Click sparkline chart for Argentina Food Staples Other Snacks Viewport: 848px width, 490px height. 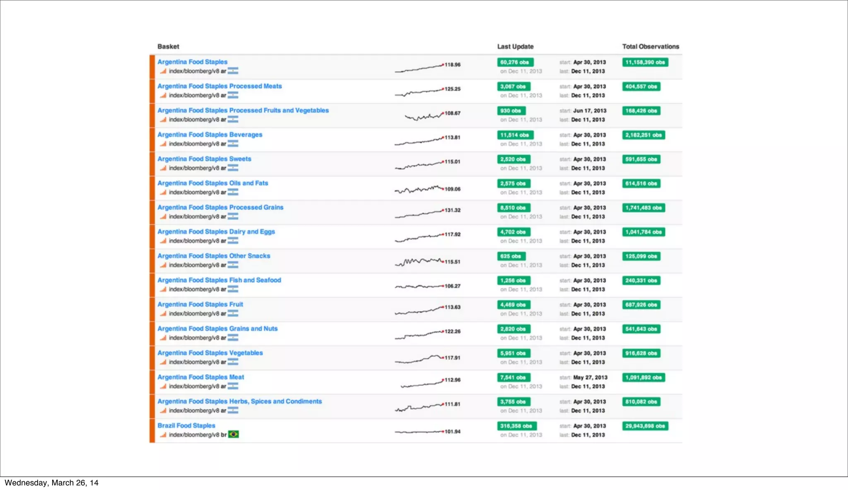point(419,262)
